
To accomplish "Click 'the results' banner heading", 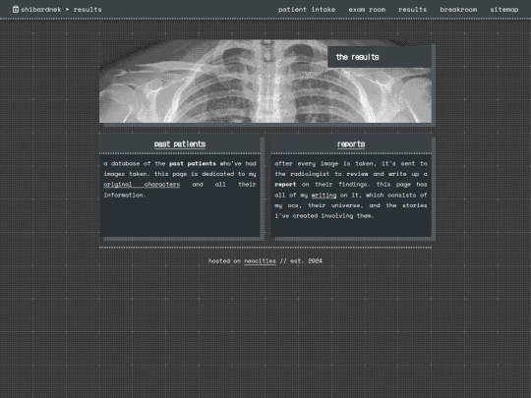I will click(x=357, y=57).
